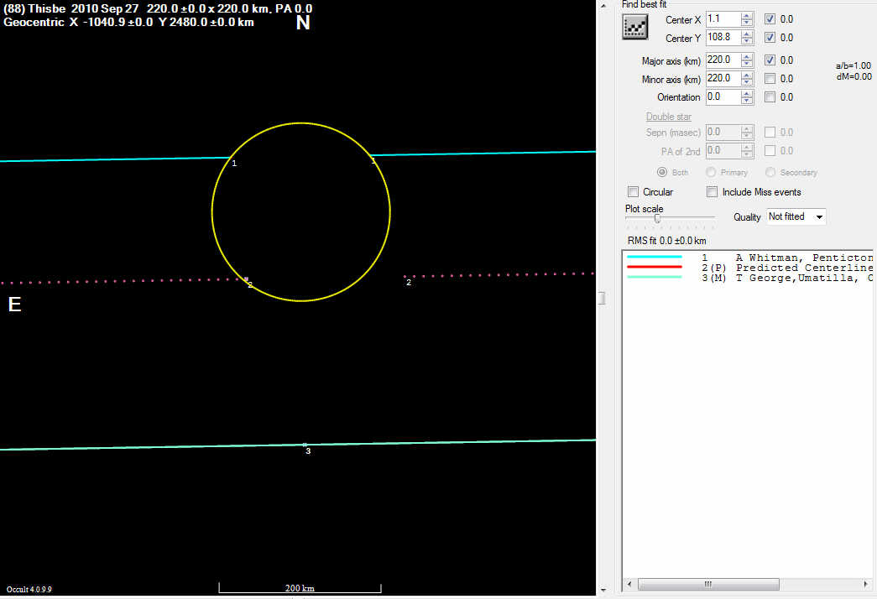Click the panel splitter handle beside the plot
The image size is (877, 599).
601,299
